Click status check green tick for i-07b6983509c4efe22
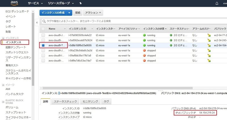 [x=171, y=35]
